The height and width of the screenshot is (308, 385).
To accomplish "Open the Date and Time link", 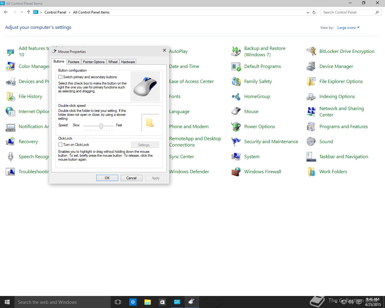I will coord(184,66).
